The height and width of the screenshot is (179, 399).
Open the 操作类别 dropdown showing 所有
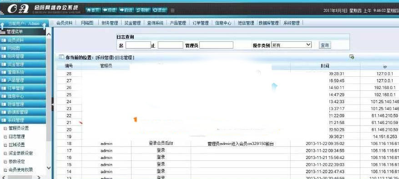(291, 45)
